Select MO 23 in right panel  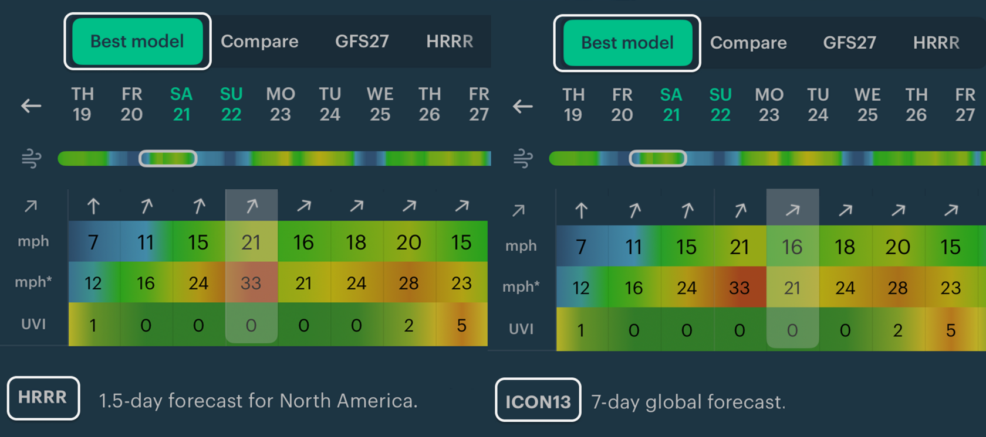769,105
